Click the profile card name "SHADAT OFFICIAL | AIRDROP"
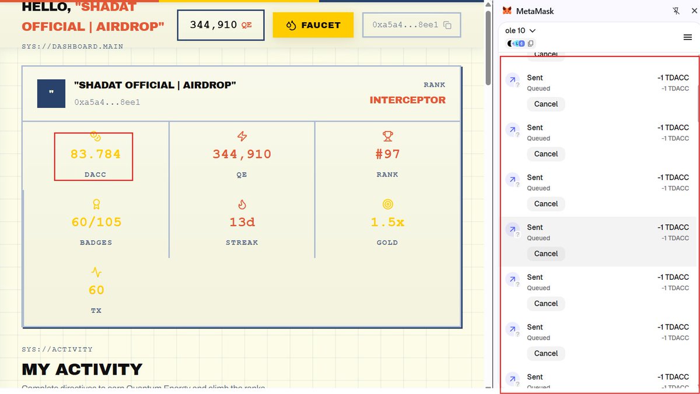Viewport: 700px width, 394px height. [155, 85]
